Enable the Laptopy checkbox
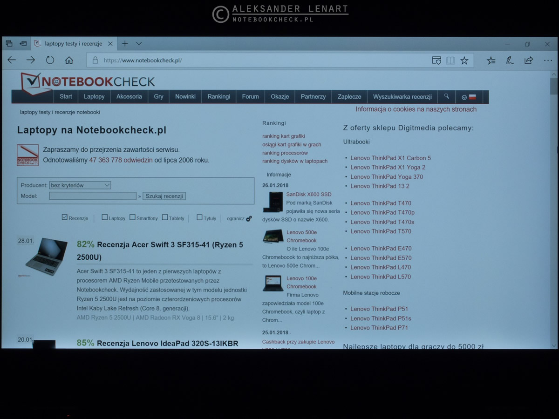Screen dimensions: 559x419 click(x=105, y=217)
